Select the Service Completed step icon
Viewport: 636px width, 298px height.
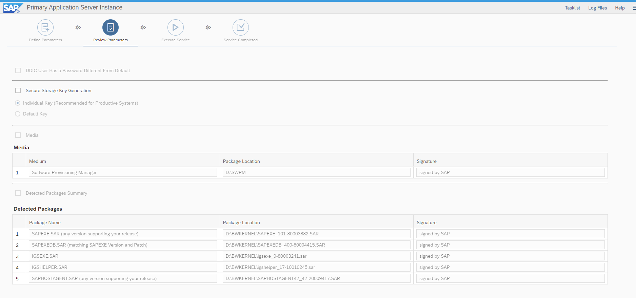pos(241,27)
